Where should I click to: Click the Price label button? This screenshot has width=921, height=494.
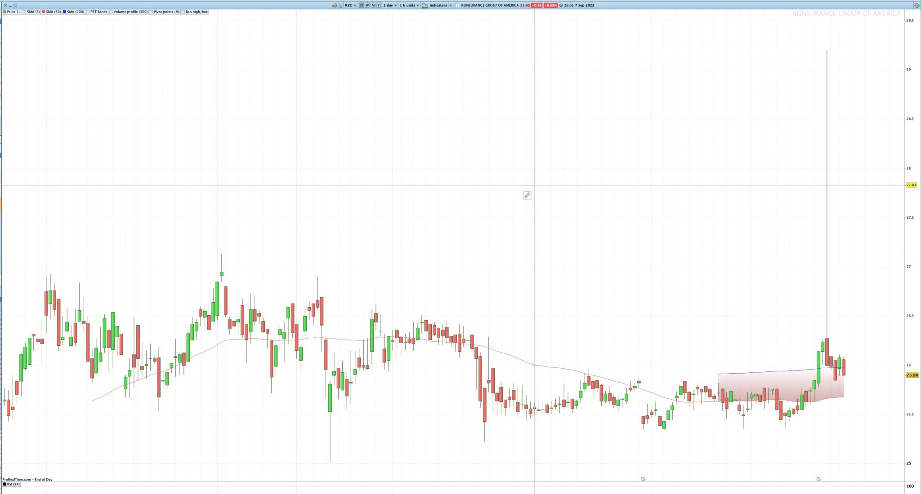(x=11, y=12)
